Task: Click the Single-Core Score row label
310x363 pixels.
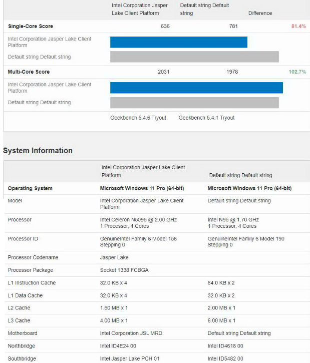Action: coord(31,26)
